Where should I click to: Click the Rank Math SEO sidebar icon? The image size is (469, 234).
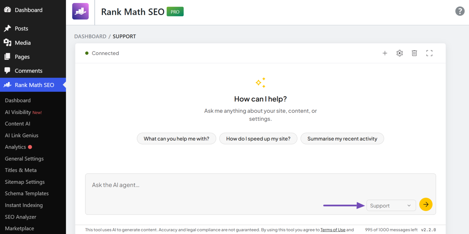point(7,85)
